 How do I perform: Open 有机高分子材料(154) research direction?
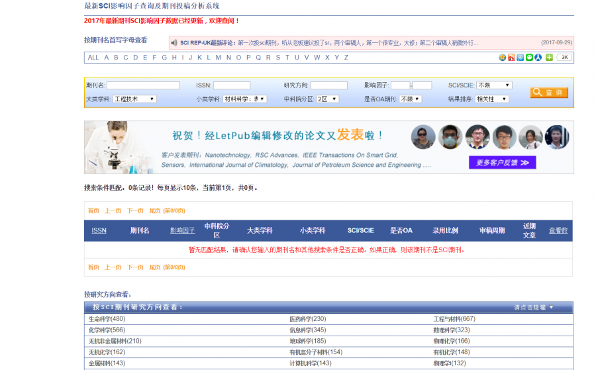tap(316, 352)
